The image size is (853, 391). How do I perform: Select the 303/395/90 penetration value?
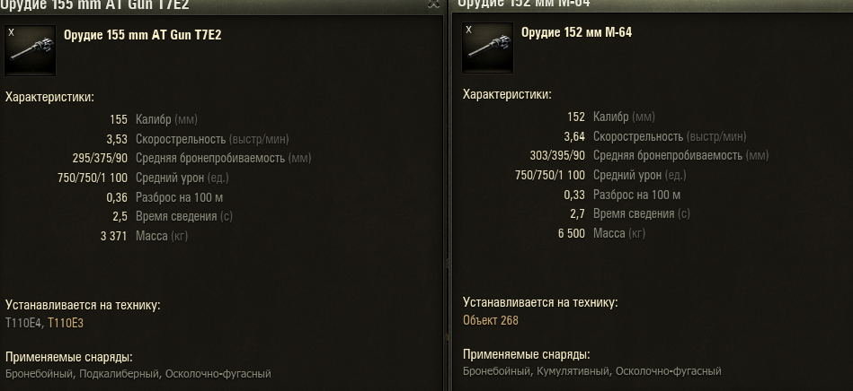[x=557, y=155]
